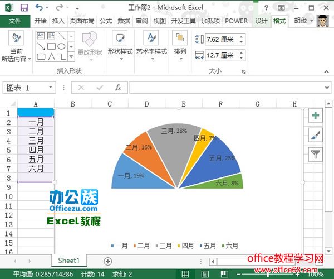Image resolution: width=334 pixels, height=279 pixels.
Task: Open the 排列 arrange dropdown
Action: click(x=180, y=45)
